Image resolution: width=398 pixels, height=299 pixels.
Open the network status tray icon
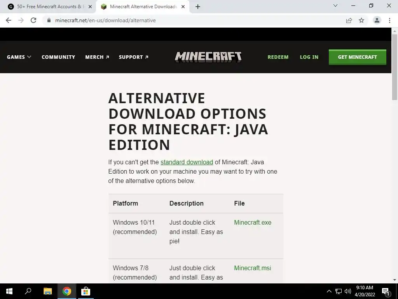pos(339,291)
